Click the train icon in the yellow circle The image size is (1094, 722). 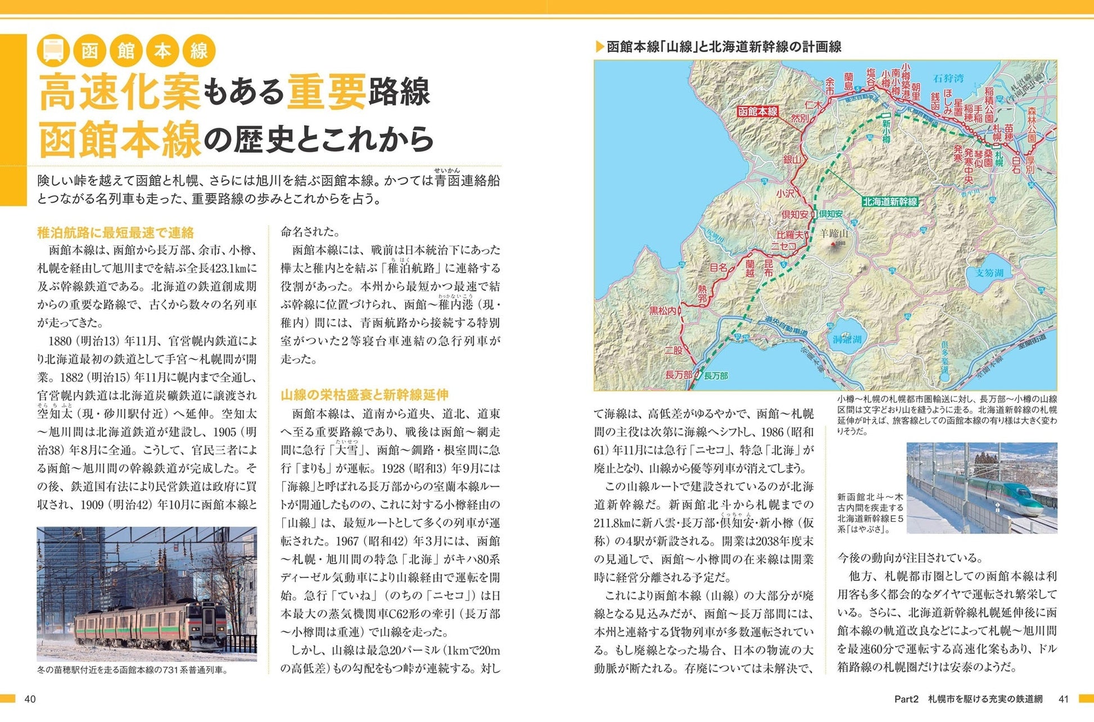pyautogui.click(x=53, y=51)
